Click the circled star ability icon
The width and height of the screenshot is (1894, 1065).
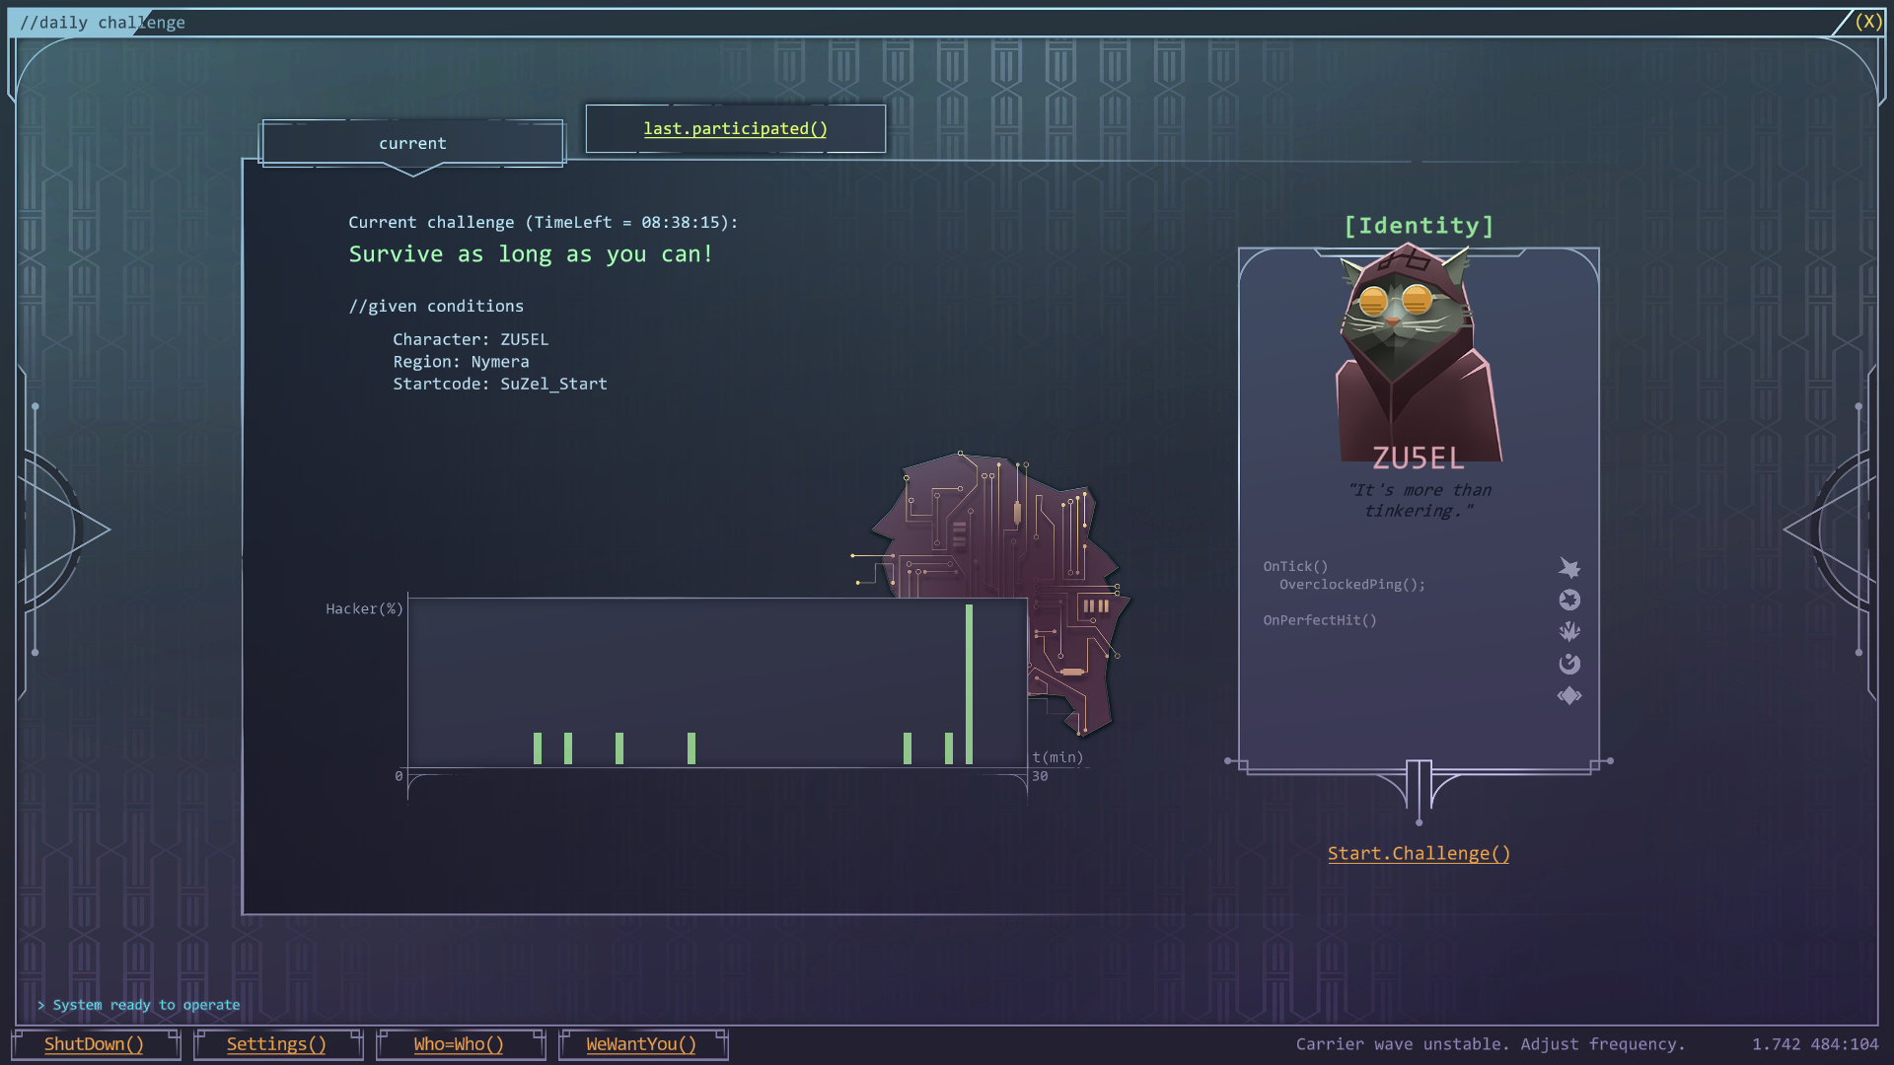(x=1568, y=600)
